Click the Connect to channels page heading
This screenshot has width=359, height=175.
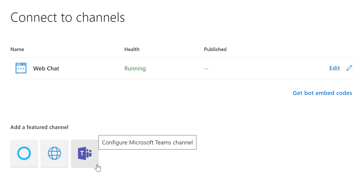tap(68, 17)
